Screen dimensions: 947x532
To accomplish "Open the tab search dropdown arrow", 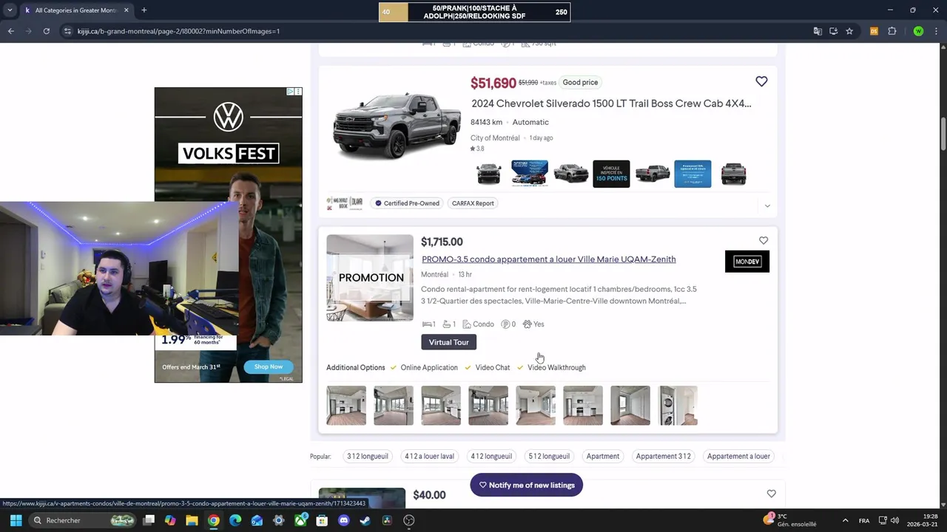I will pyautogui.click(x=10, y=10).
